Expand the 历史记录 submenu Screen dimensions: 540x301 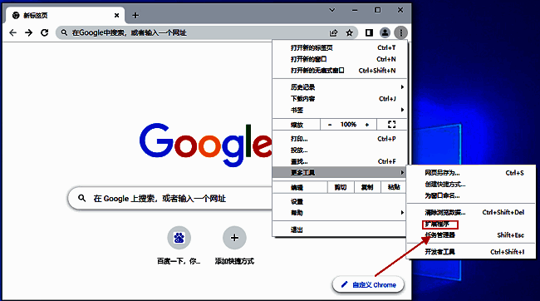(x=340, y=86)
